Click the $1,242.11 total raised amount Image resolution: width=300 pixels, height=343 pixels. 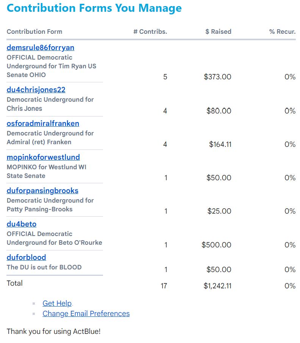217,286
